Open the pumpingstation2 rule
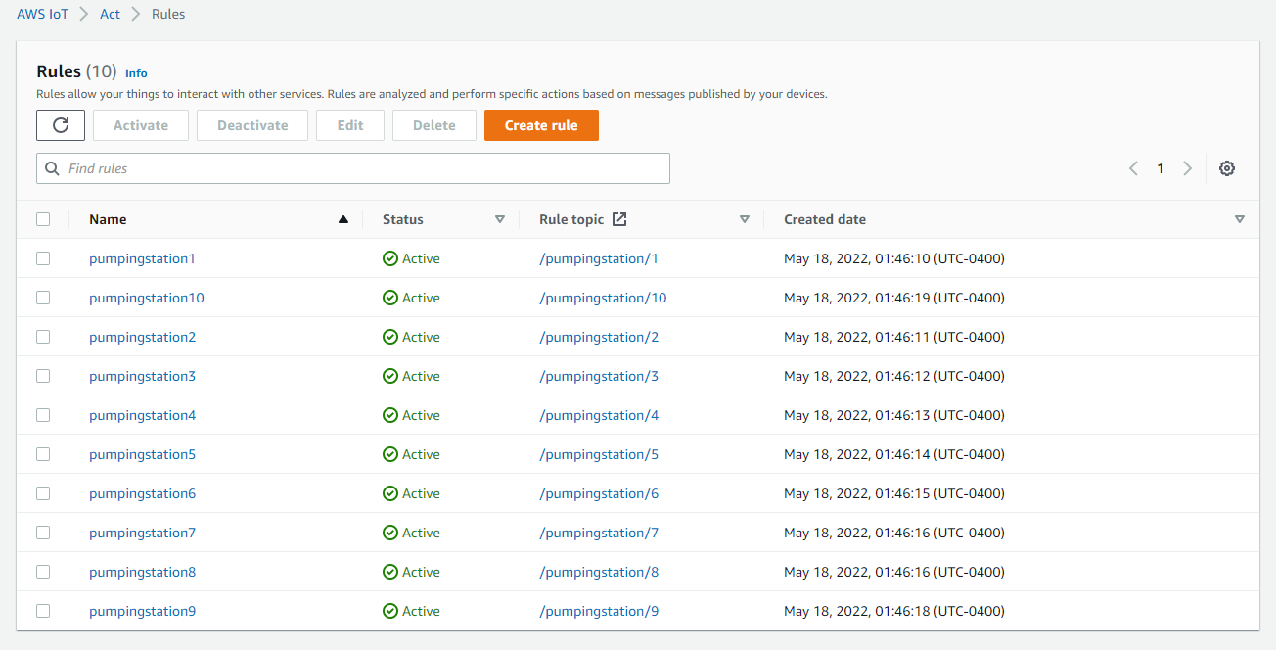This screenshot has height=650, width=1276. (x=142, y=337)
